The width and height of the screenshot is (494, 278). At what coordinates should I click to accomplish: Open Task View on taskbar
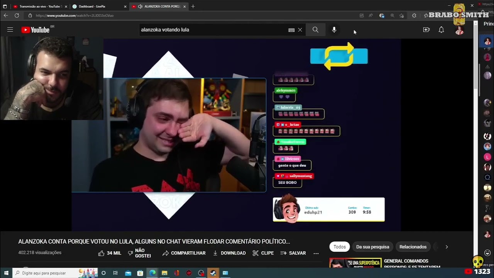pos(115,273)
